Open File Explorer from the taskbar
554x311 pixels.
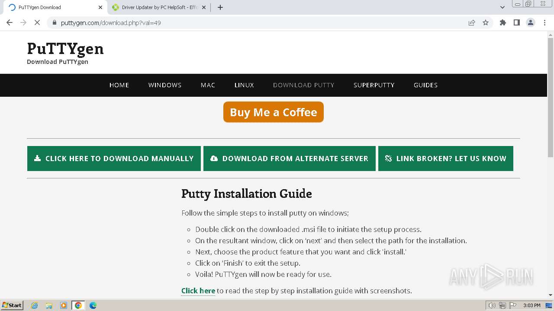click(49, 305)
